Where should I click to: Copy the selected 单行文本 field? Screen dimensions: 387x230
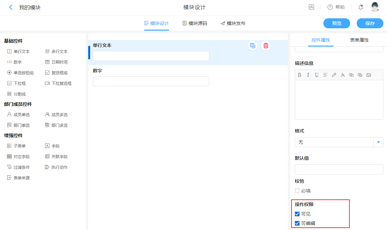[253, 46]
